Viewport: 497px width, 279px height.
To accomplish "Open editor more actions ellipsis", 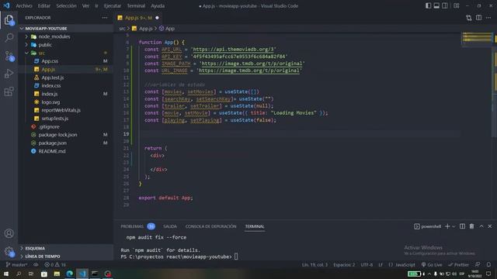I will [488, 18].
